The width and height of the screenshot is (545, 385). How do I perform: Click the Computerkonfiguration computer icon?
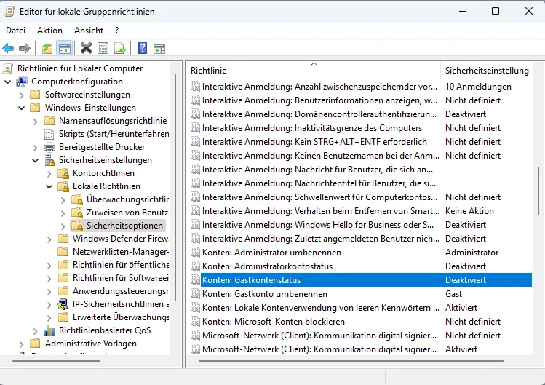tap(22, 82)
